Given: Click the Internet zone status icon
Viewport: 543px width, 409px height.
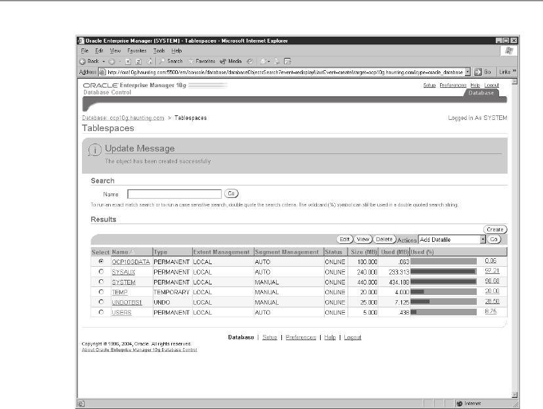Looking at the screenshot, I should tap(460, 404).
